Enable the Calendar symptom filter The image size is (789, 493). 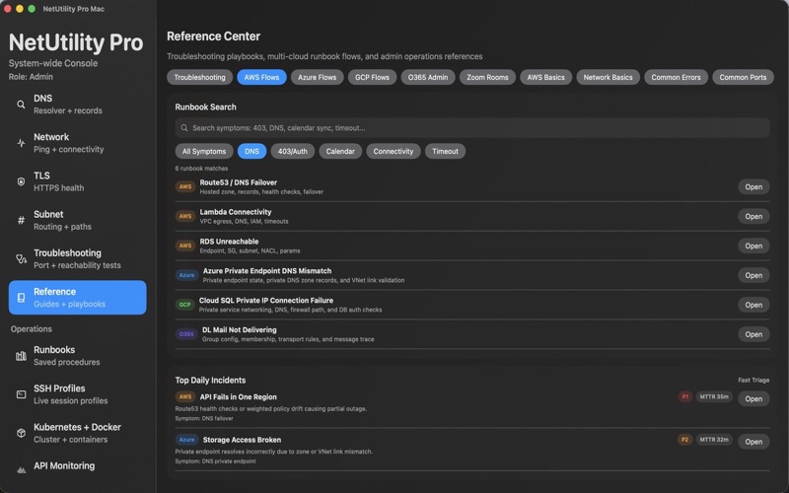point(340,151)
